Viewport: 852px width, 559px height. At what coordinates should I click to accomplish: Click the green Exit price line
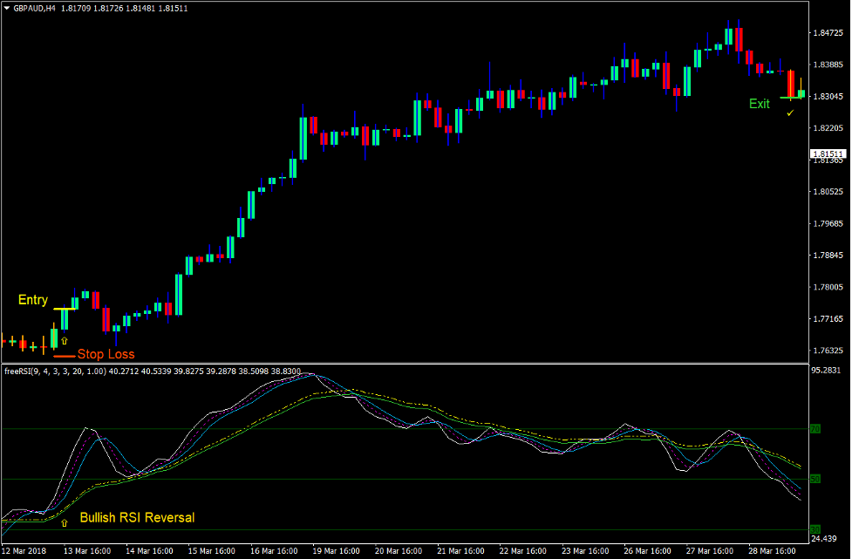point(792,97)
